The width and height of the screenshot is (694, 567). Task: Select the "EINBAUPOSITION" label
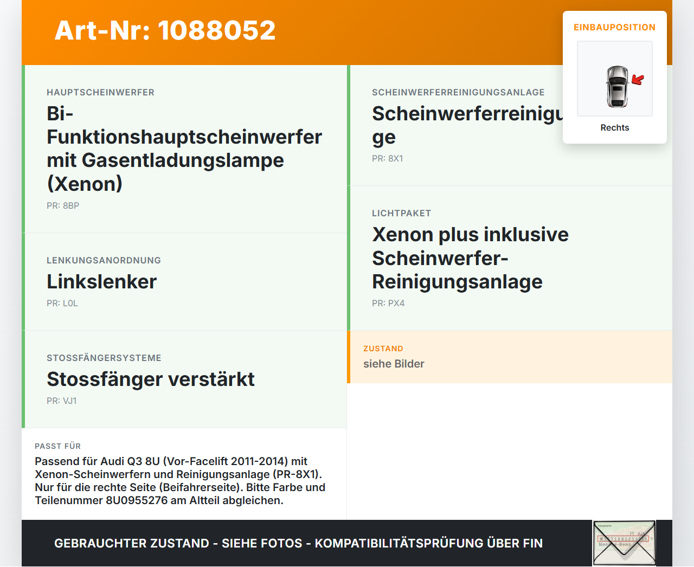pyautogui.click(x=615, y=27)
